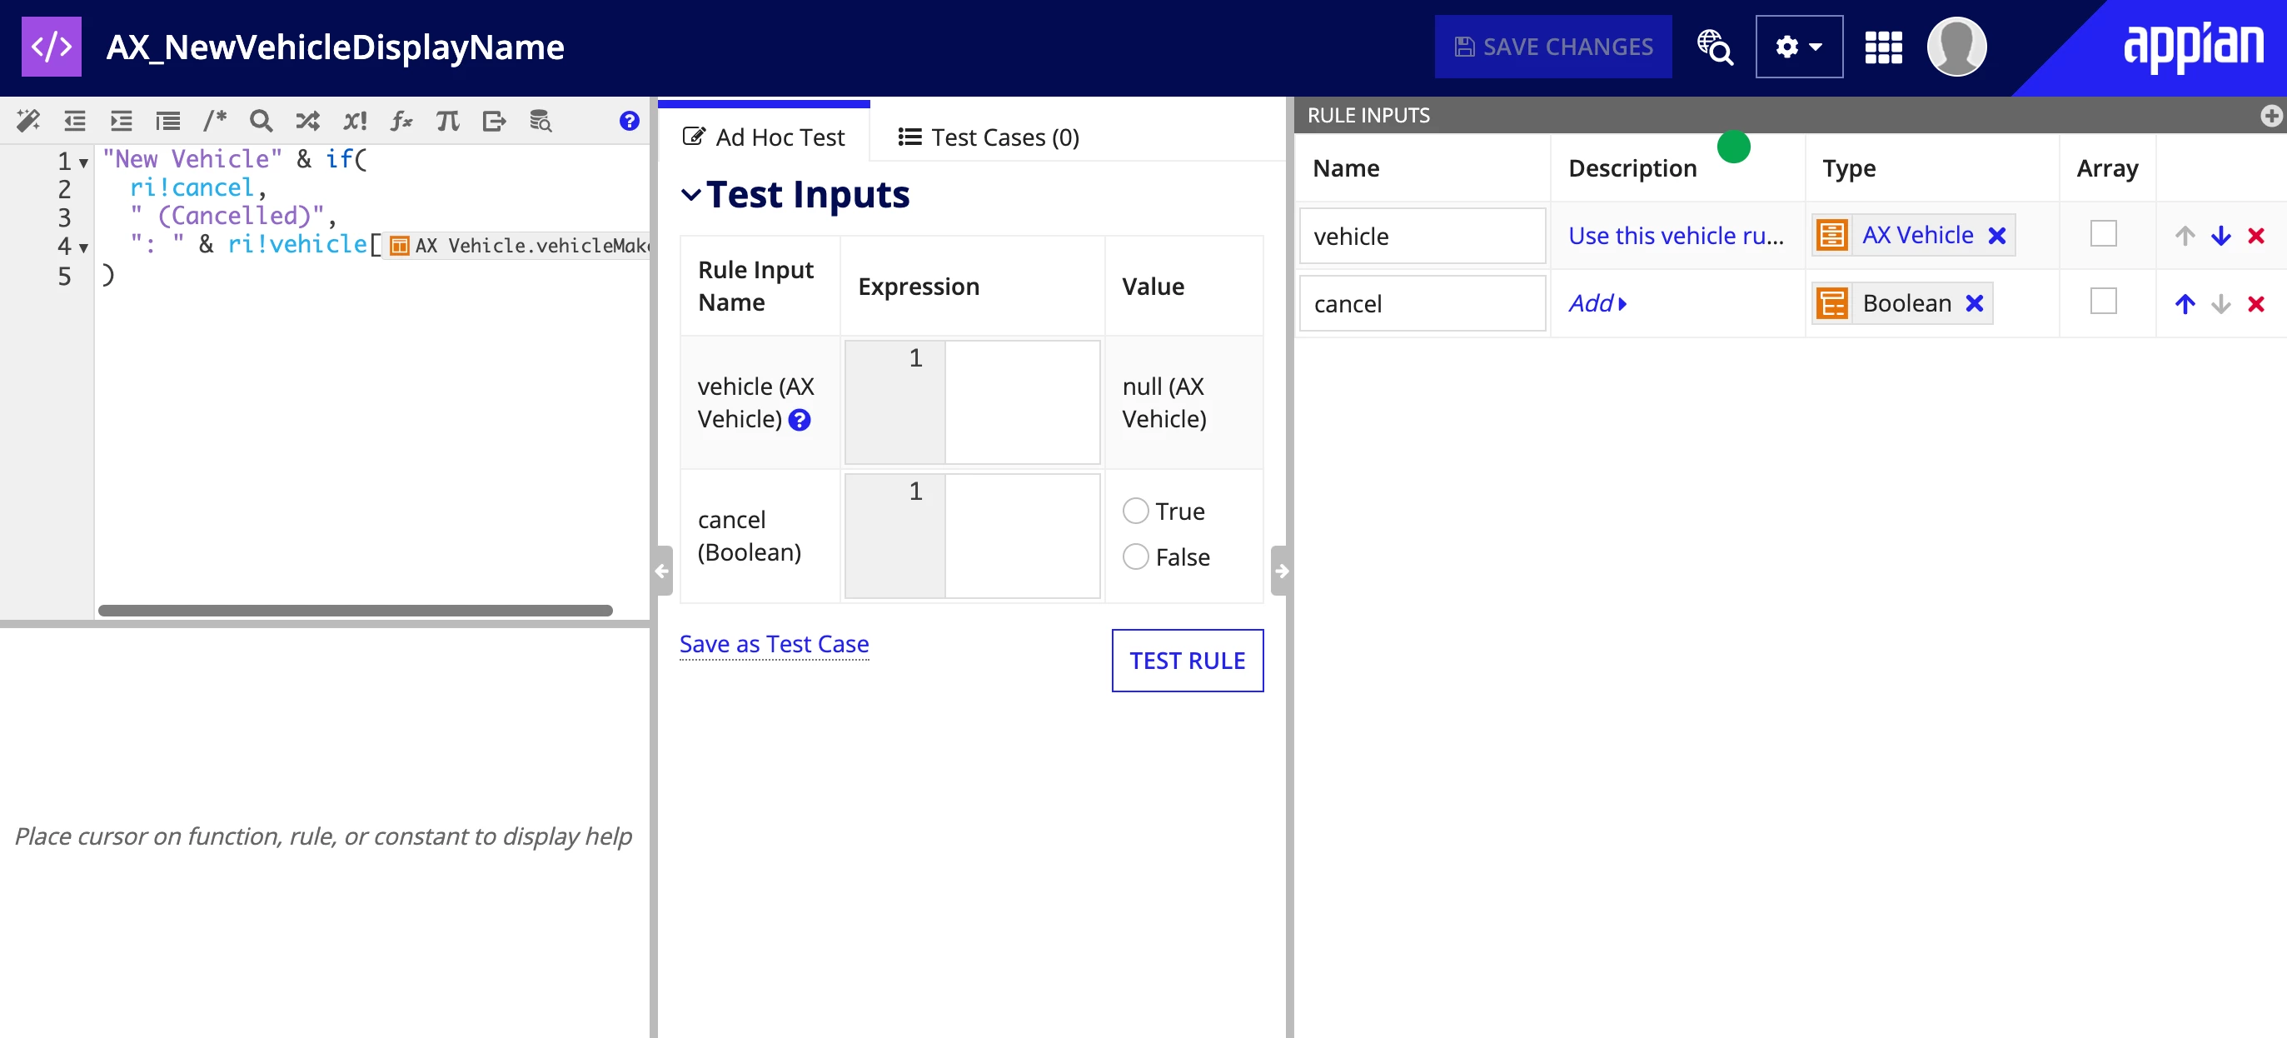Click the shuffle arrows toolbar icon
The width and height of the screenshot is (2287, 1038).
(307, 120)
